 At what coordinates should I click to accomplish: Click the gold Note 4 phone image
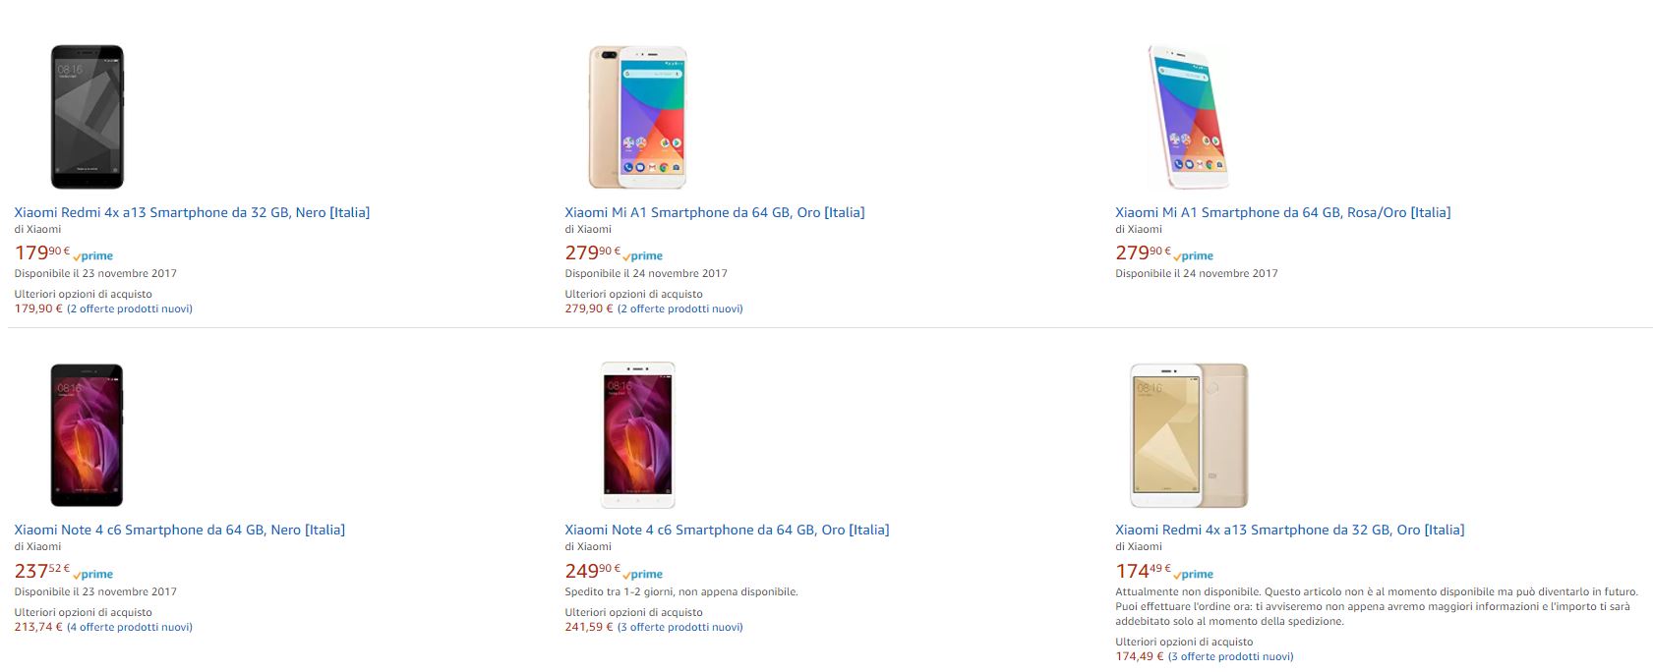(638, 434)
